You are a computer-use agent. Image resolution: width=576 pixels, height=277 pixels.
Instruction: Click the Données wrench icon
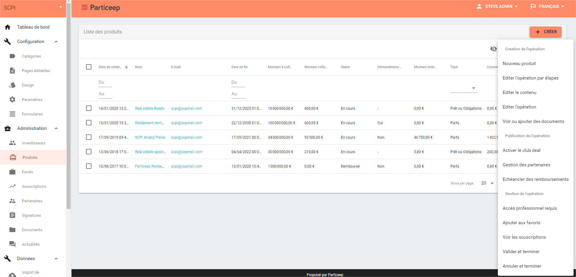8,259
